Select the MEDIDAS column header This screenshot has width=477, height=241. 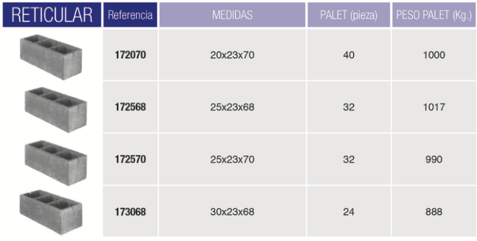[232, 15]
